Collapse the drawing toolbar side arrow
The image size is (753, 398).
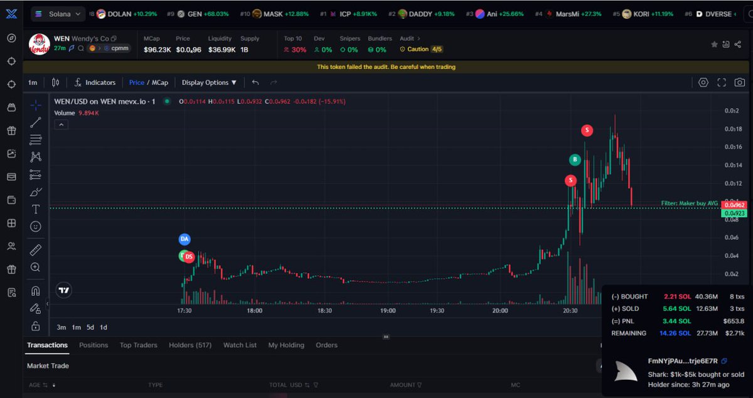48,304
